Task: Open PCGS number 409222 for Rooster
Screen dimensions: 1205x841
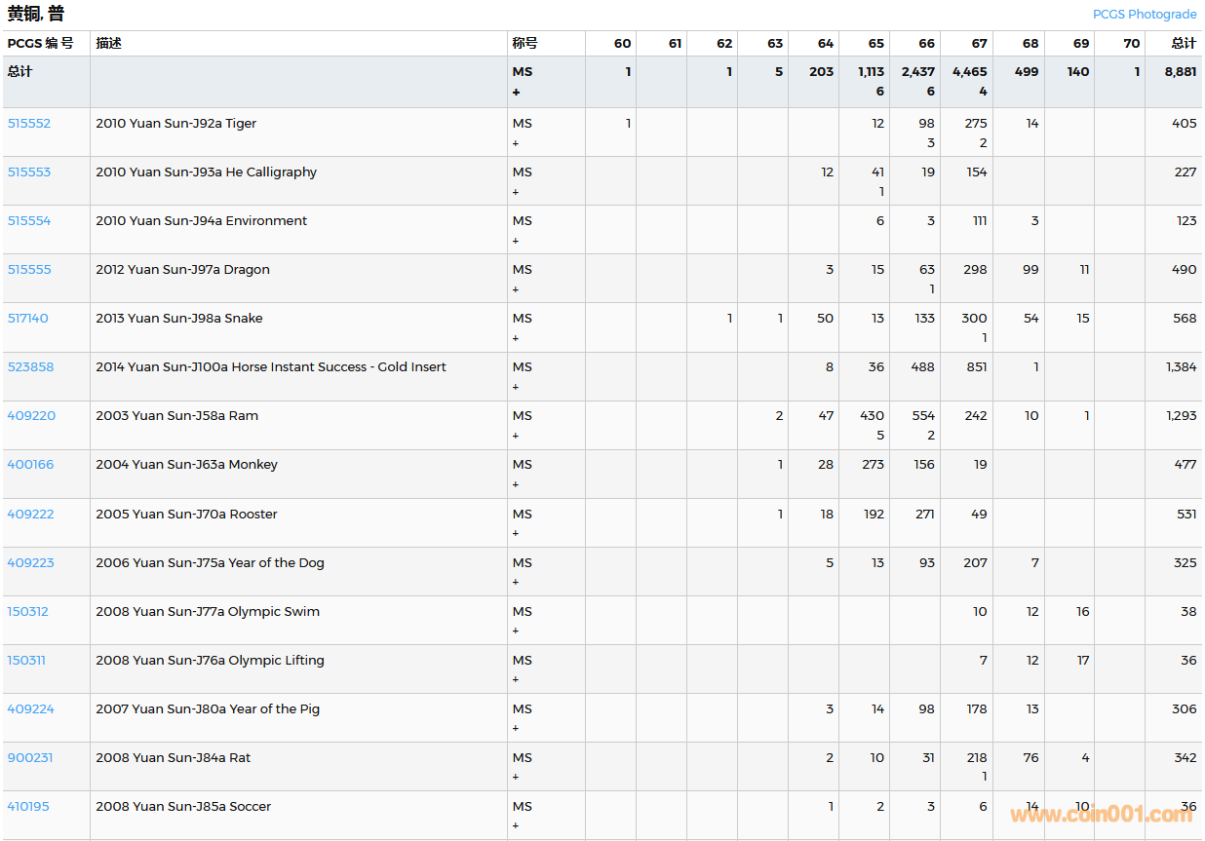Action: tap(30, 515)
